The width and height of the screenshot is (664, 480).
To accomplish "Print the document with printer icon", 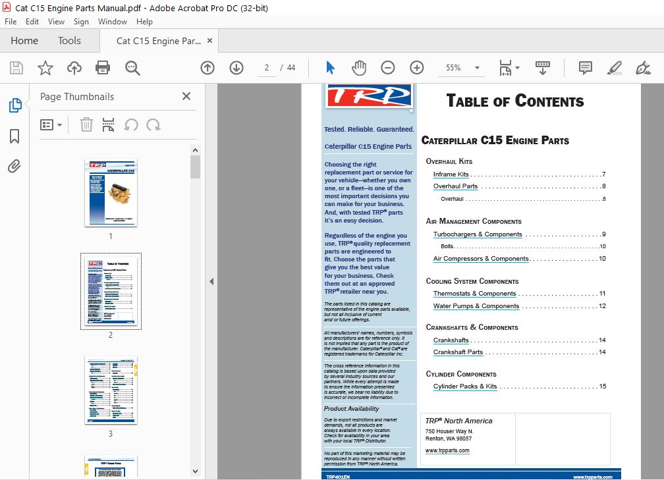I will tap(103, 68).
